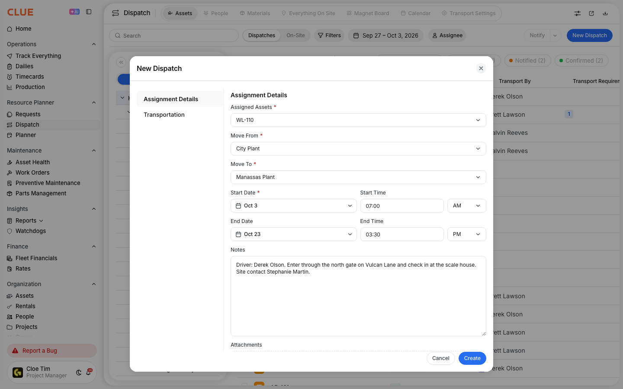Open the Filters button
623x389 pixels.
pos(329,35)
